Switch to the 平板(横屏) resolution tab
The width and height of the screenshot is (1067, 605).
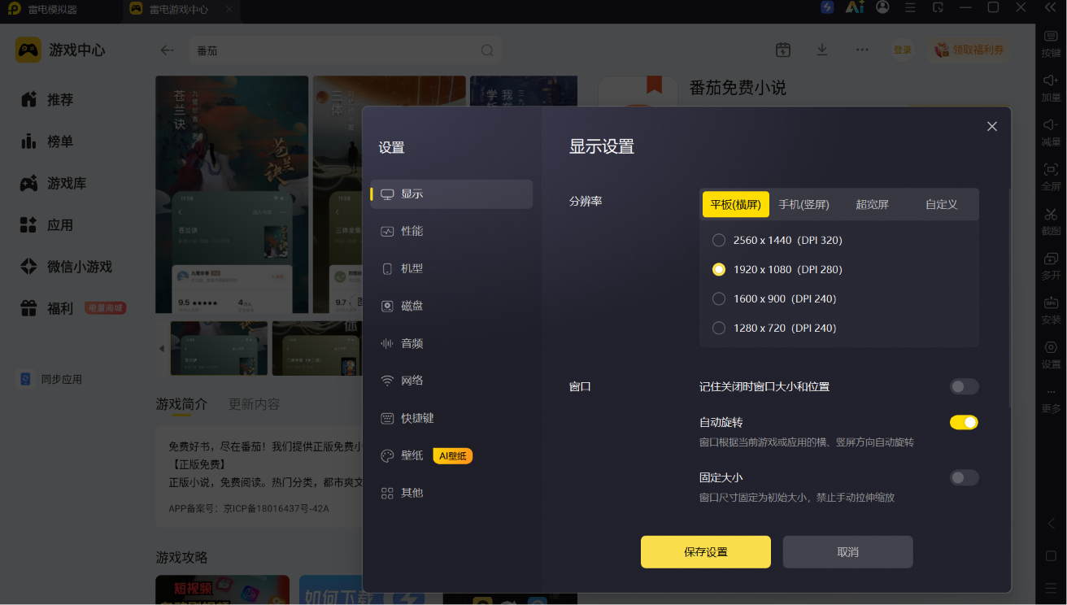[735, 204]
